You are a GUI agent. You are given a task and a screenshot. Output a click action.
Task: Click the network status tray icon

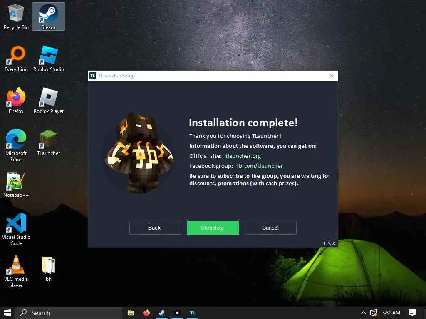(x=374, y=313)
